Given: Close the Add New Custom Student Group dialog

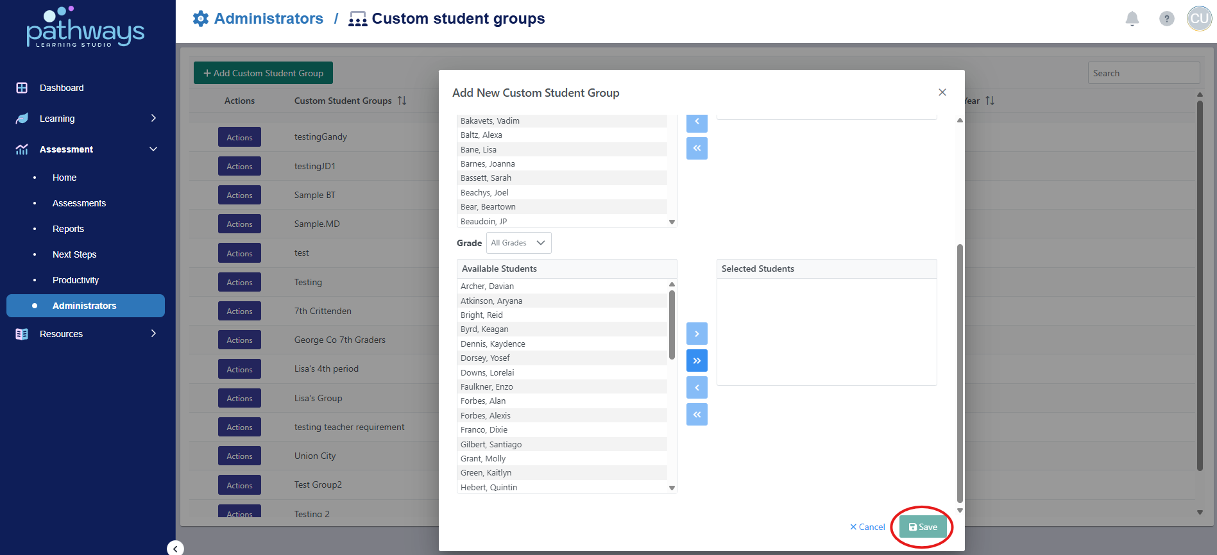Looking at the screenshot, I should click(942, 92).
